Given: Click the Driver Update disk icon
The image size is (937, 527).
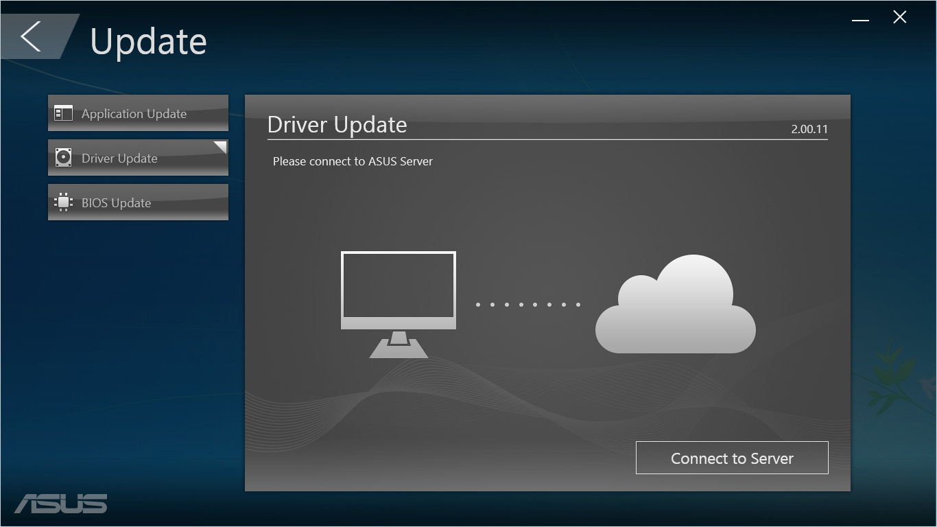Looking at the screenshot, I should click(63, 158).
